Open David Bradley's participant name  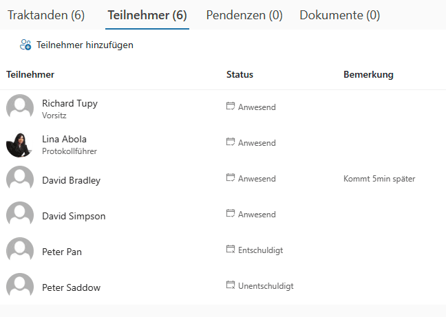pos(71,180)
